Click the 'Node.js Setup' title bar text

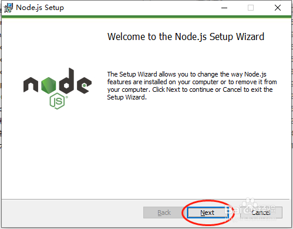[x=40, y=8]
